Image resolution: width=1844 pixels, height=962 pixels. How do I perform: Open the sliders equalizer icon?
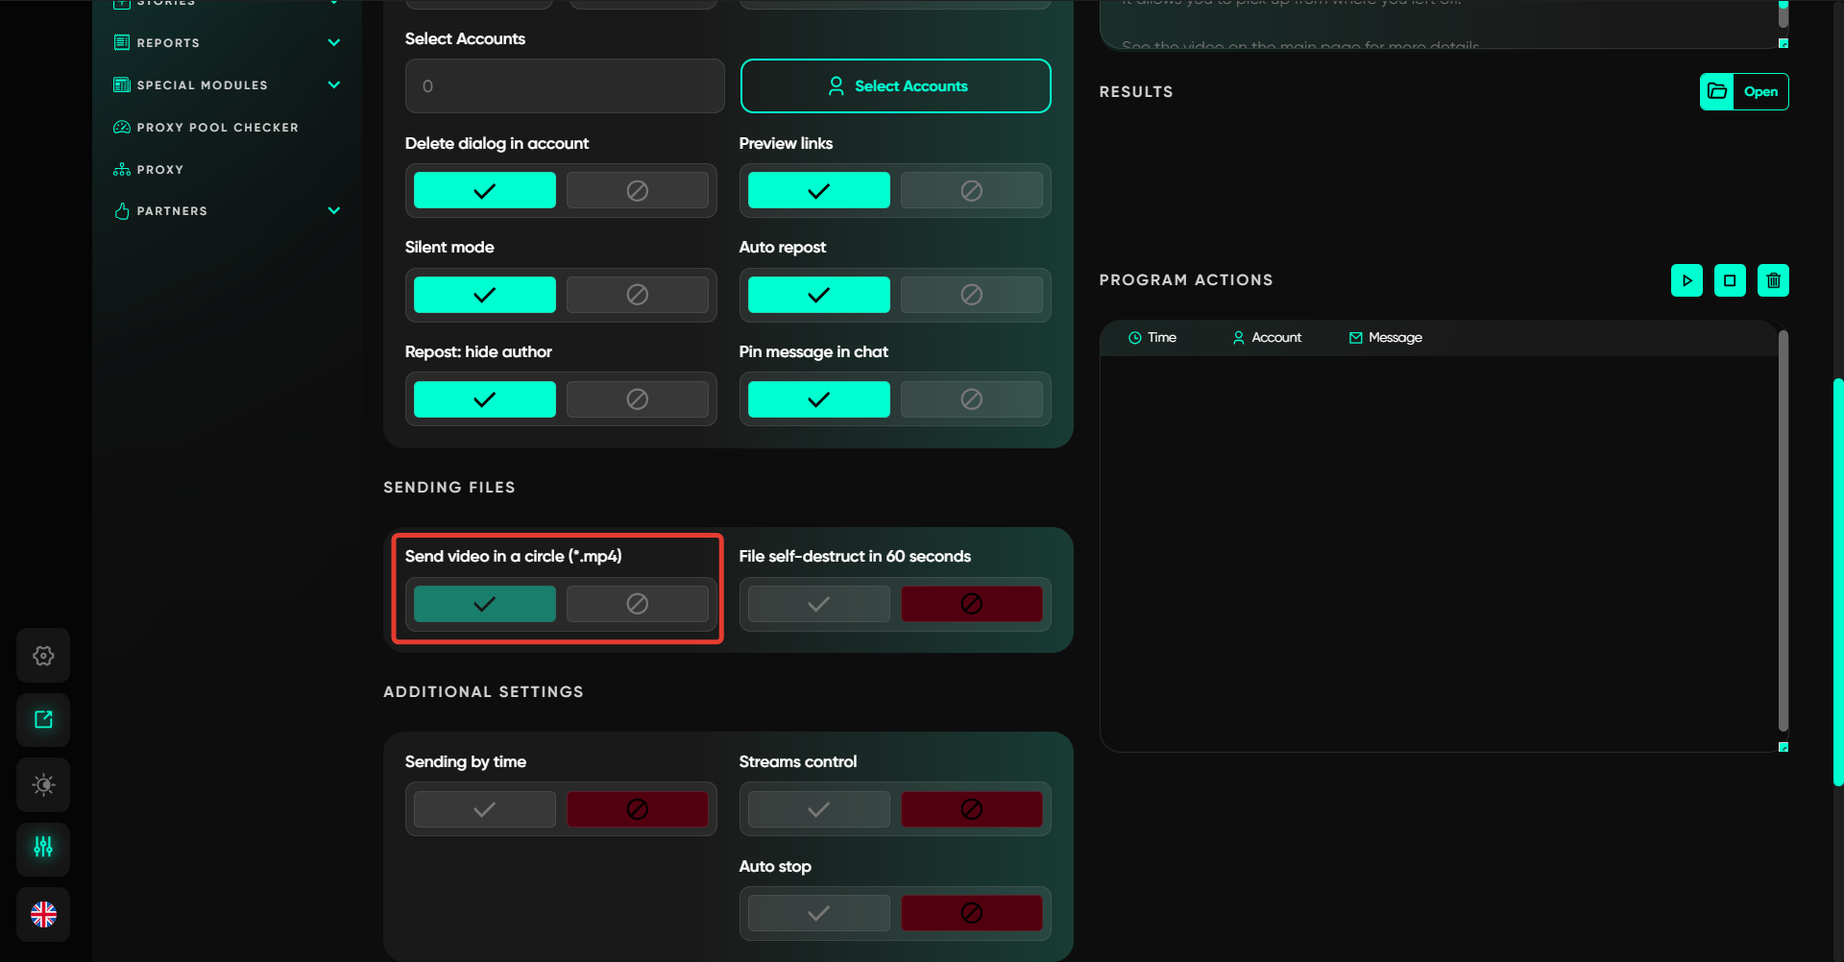point(43,848)
